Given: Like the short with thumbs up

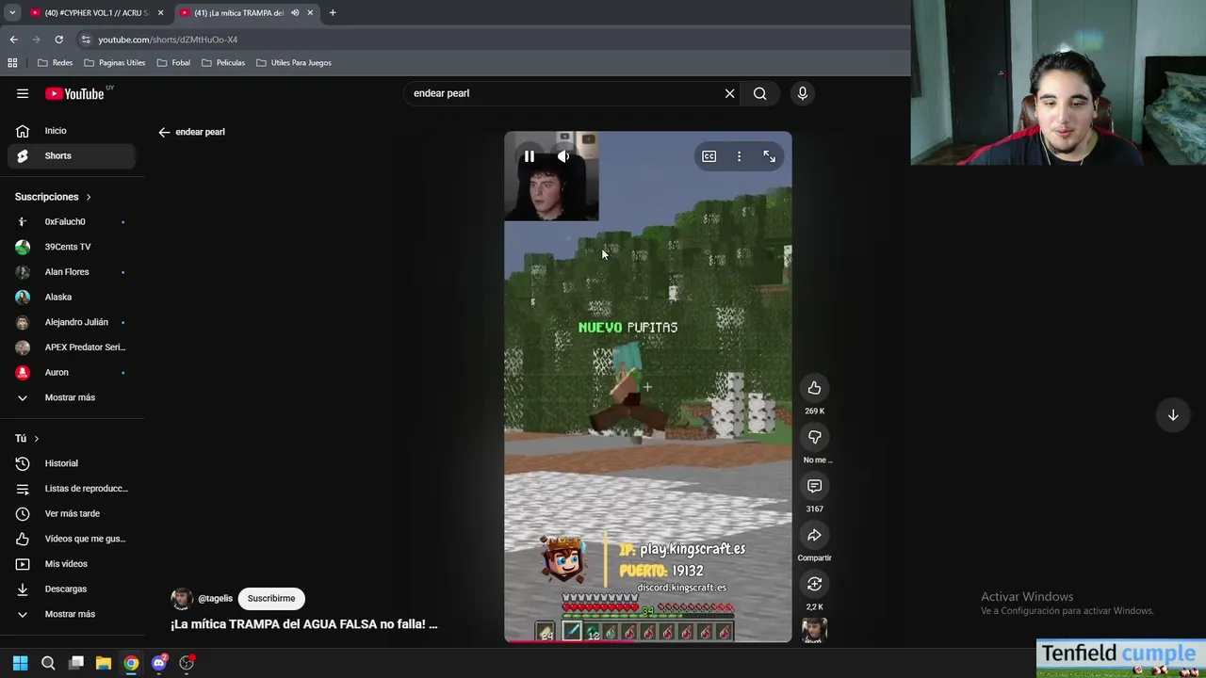Looking at the screenshot, I should tap(814, 388).
